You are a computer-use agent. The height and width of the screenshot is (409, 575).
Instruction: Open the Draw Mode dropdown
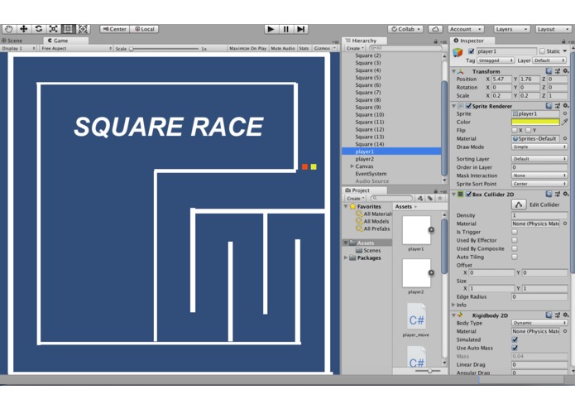pos(539,147)
